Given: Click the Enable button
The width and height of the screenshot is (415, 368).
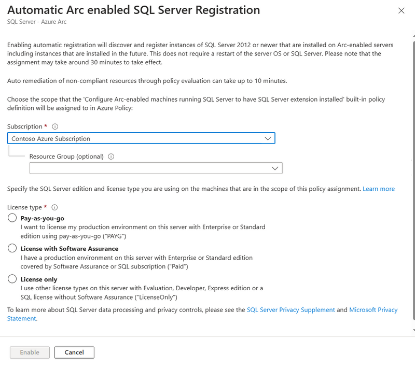Looking at the screenshot, I should click(30, 352).
